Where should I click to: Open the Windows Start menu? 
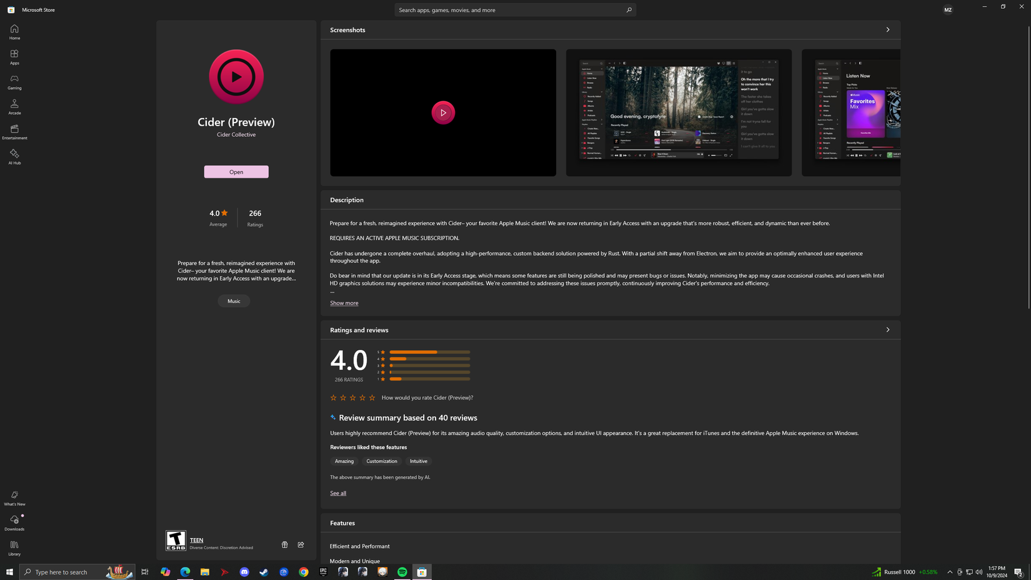[x=9, y=572]
